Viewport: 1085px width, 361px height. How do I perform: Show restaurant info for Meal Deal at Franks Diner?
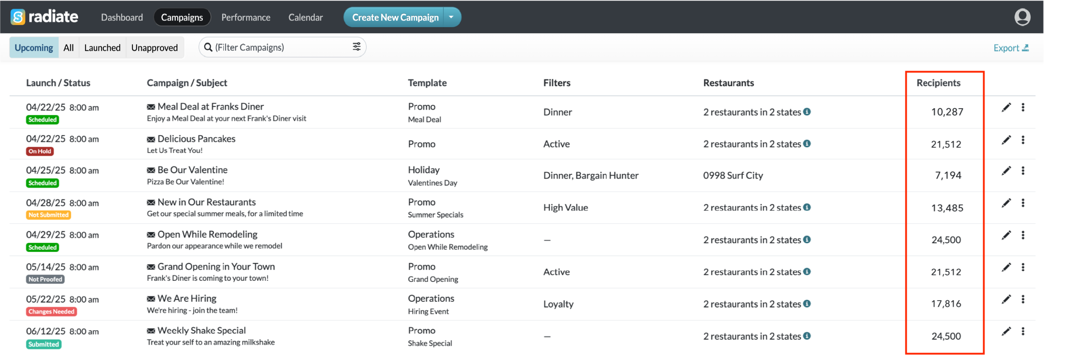point(807,112)
